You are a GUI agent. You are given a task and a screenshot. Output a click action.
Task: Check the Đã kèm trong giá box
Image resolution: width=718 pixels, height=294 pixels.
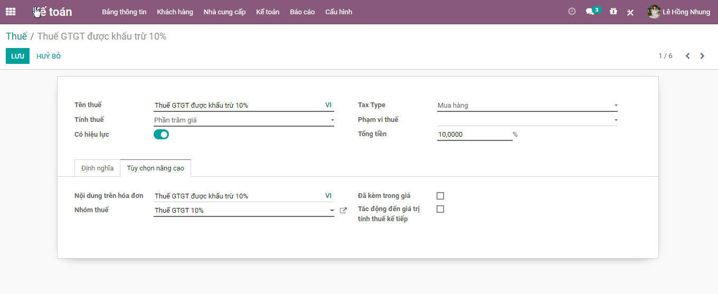(440, 196)
